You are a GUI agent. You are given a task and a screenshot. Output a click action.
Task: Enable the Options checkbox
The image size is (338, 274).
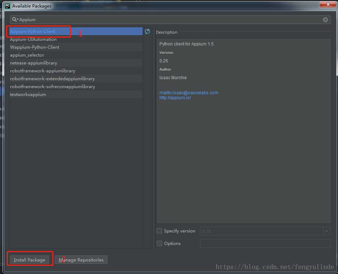(159, 244)
